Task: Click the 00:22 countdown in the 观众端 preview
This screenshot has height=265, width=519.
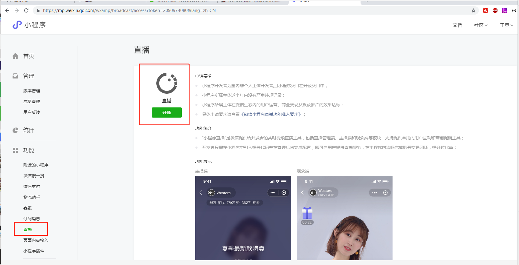Action: click(307, 222)
